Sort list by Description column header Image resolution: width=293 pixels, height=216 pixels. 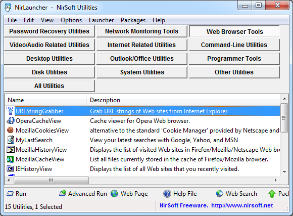tap(183, 100)
